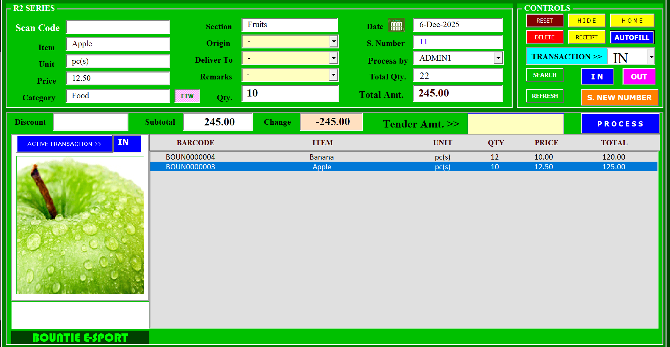The height and width of the screenshot is (347, 670).
Task: Open the Remarks dropdown list
Action: point(334,75)
